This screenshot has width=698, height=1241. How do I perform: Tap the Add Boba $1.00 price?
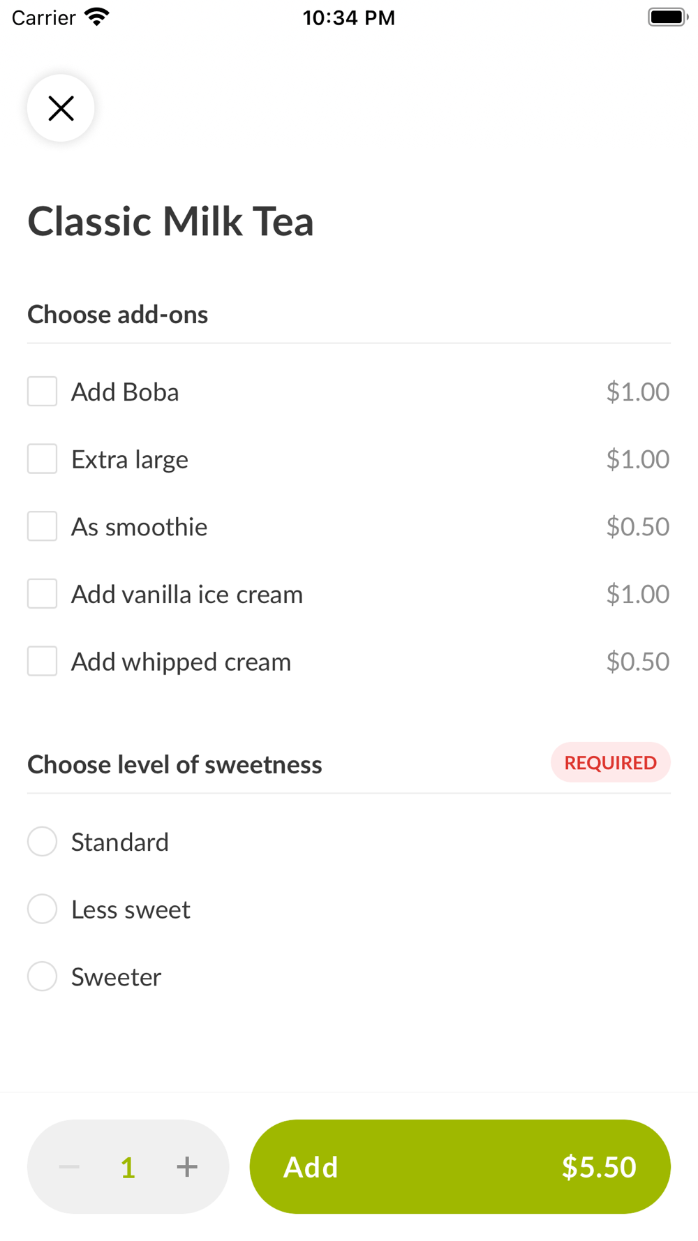coord(638,392)
